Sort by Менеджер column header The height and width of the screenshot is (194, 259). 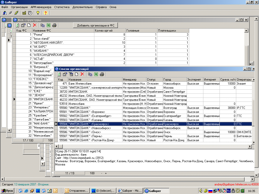[134, 80]
